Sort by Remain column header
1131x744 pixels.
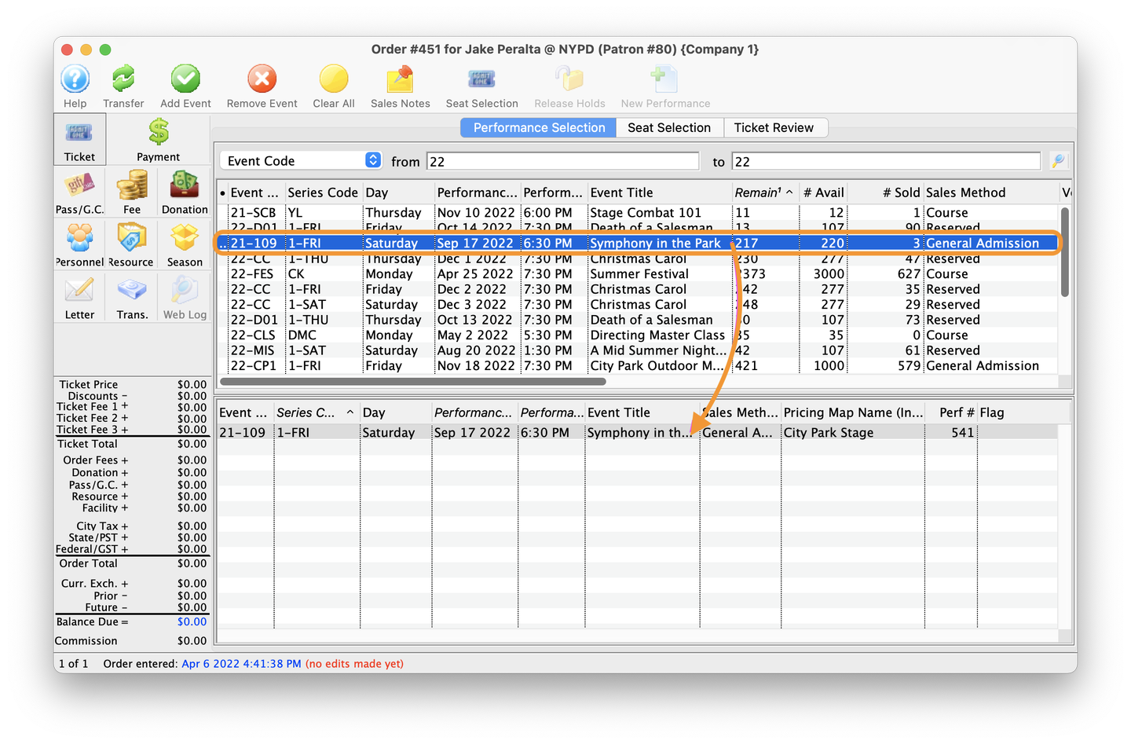(763, 192)
